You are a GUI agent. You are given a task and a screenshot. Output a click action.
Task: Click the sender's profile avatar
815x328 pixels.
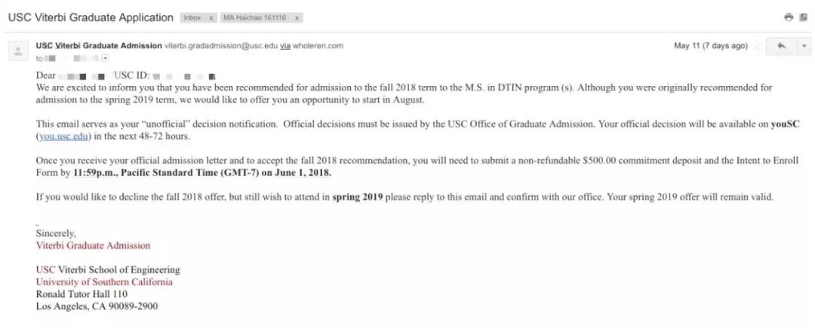17,51
